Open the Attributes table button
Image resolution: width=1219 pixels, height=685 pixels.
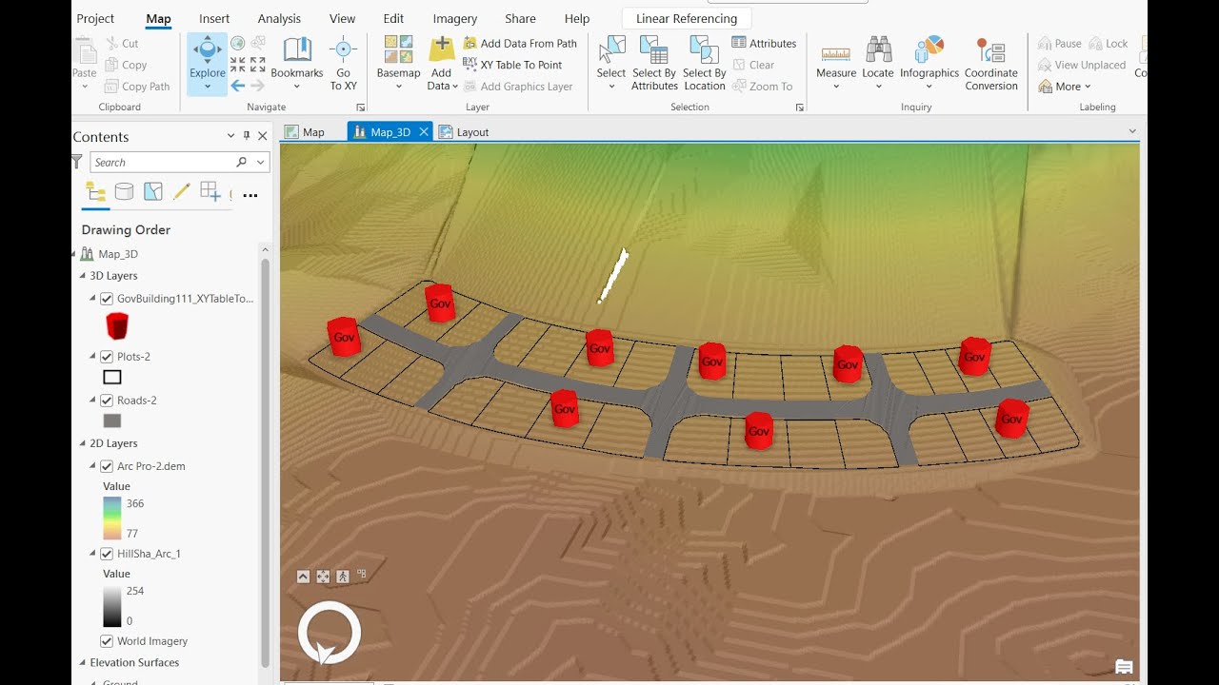click(764, 43)
